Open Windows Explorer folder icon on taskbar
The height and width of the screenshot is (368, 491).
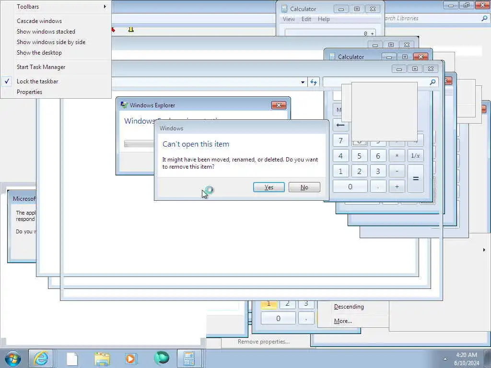coord(102,359)
